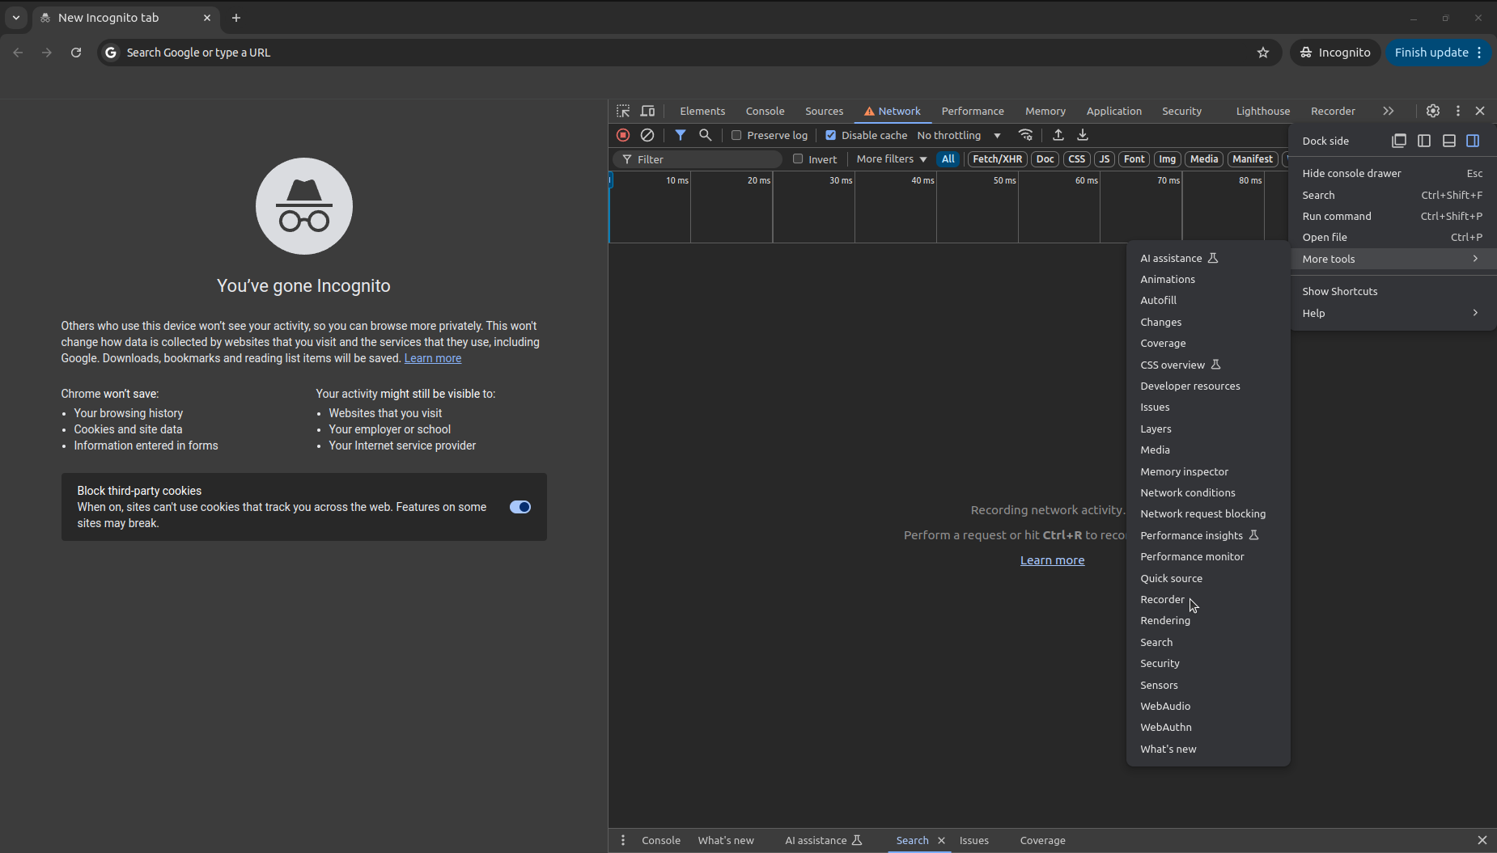Click the network Filter text field
1497x853 pixels.
pyautogui.click(x=704, y=159)
